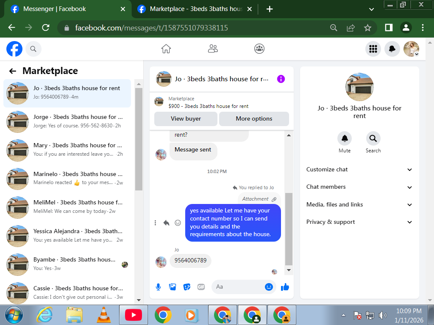Expand Privacy & support section
The width and height of the screenshot is (434, 325).
pyautogui.click(x=359, y=222)
